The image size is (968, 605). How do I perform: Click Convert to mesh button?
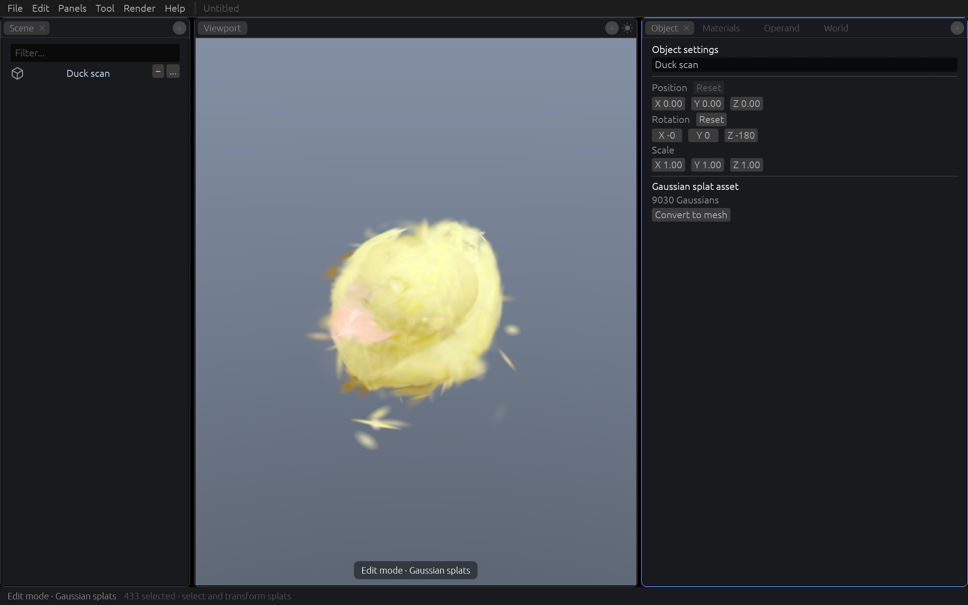691,215
